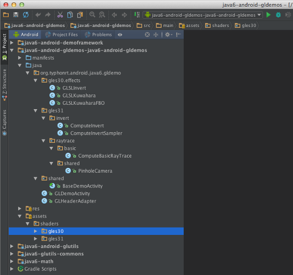Click the Undo arrow icon
This screenshot has width=293, height=275.
coord(38,15)
